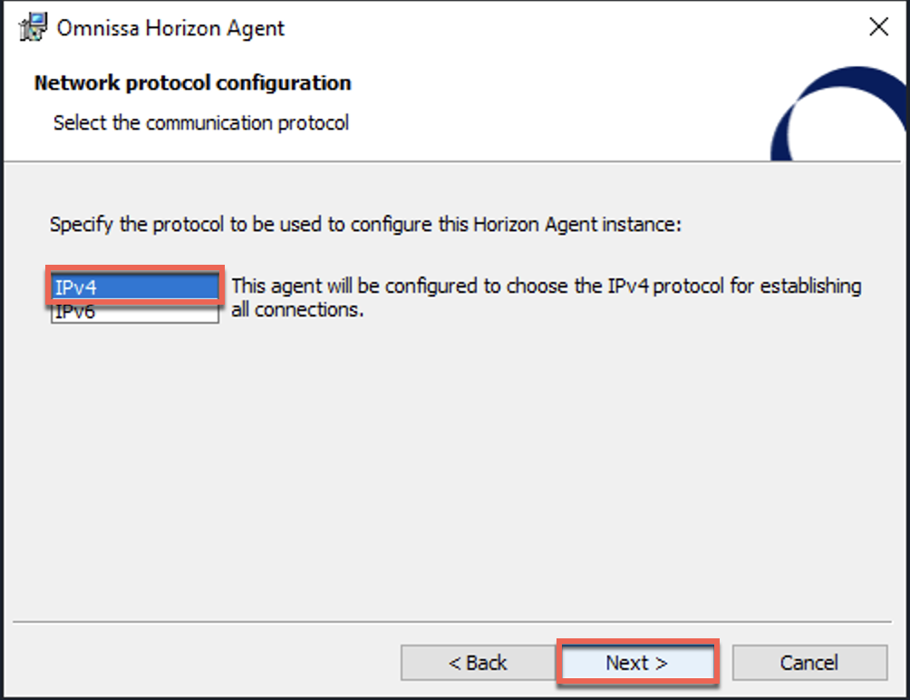Click the Specify the protocol instruction text
Viewport: 910px width, 700px height.
[365, 225]
